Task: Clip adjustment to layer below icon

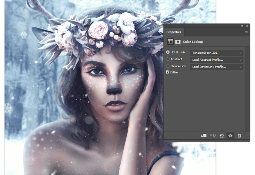Action: tap(204, 136)
